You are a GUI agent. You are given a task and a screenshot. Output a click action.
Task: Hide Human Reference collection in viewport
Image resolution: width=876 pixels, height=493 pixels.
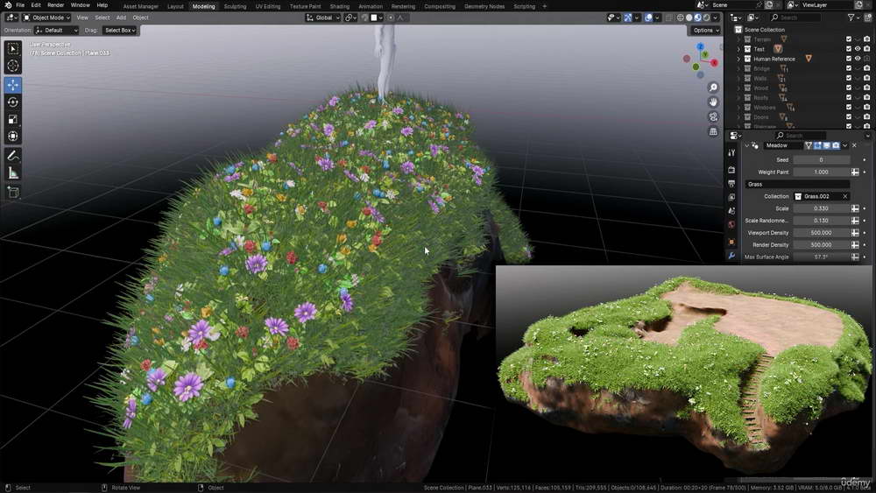[x=858, y=59]
